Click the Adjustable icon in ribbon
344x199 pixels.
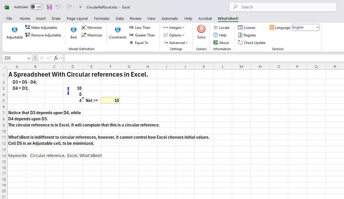15,30
